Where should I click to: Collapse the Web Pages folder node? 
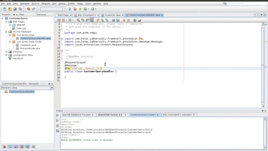(6, 22)
